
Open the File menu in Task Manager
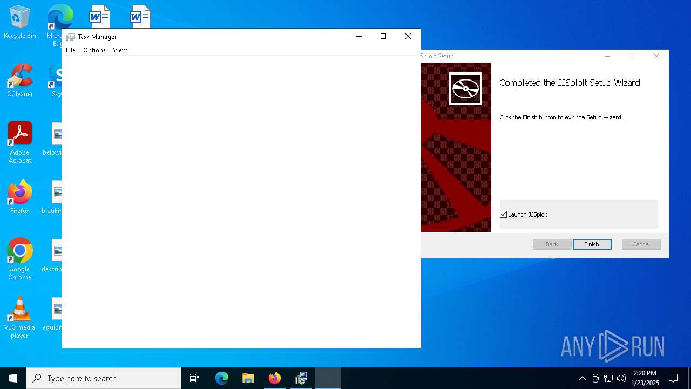coord(71,50)
